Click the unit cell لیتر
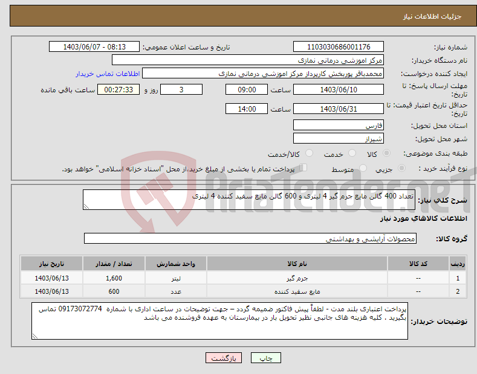477x374 pixels. 176,278
